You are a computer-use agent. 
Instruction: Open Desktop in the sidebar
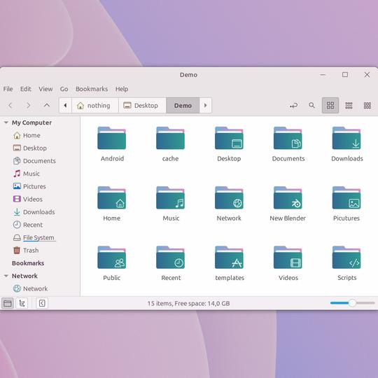pos(30,148)
